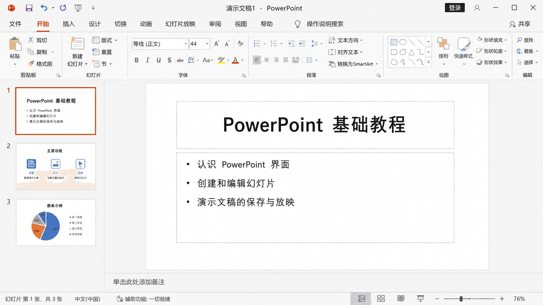Viewport: 543px width, 305px height.
Task: Increase font size with large A icon
Action: tap(217, 44)
